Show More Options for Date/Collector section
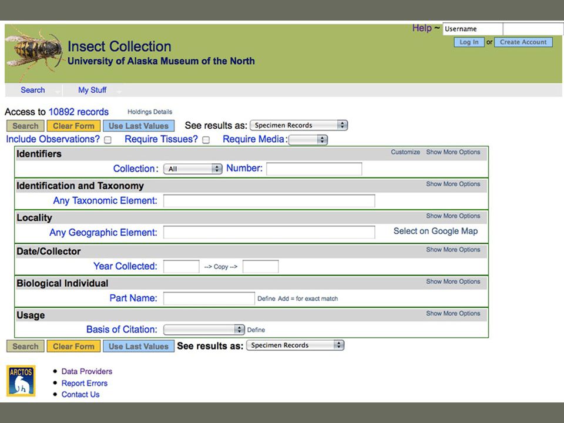 (453, 250)
